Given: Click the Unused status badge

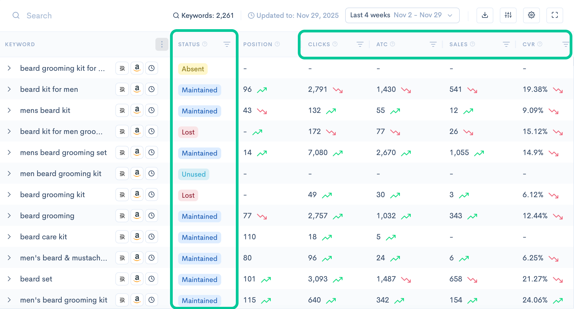Looking at the screenshot, I should pyautogui.click(x=194, y=174).
